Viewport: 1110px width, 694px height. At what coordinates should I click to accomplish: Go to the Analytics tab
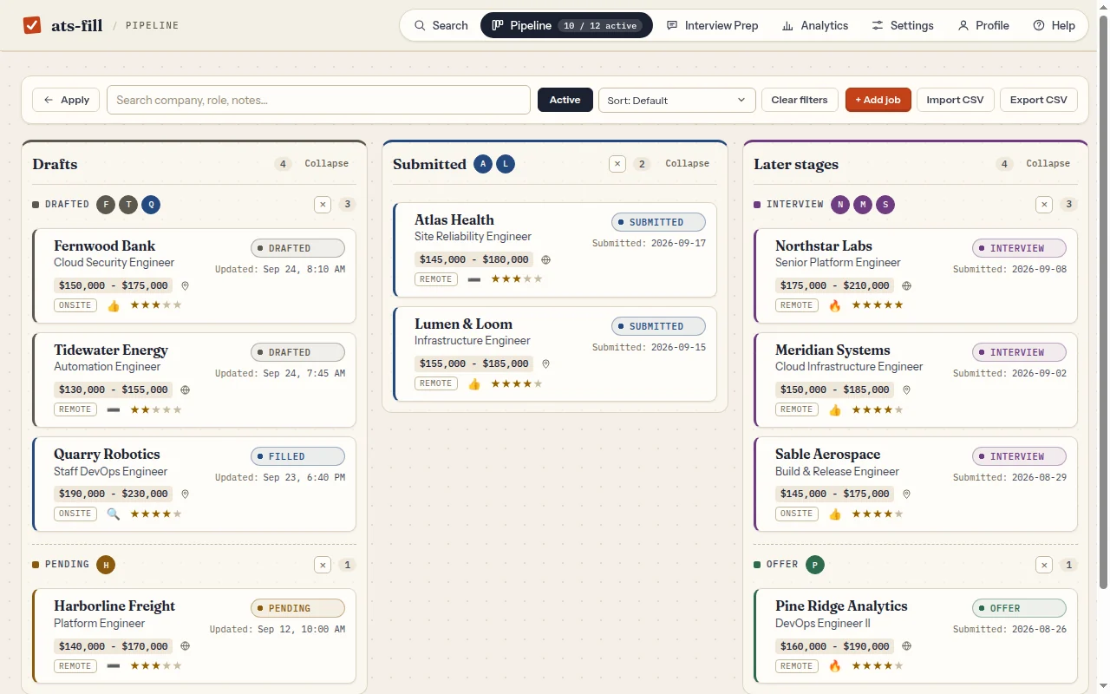coord(815,25)
